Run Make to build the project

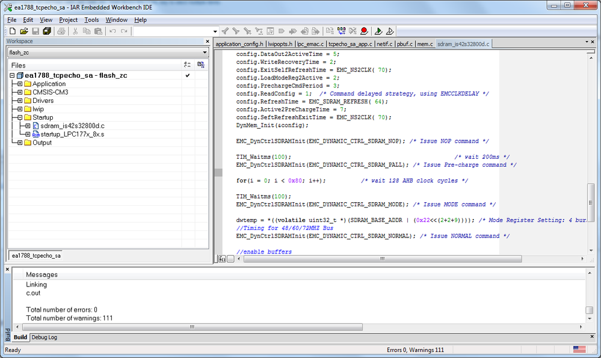(x=341, y=31)
